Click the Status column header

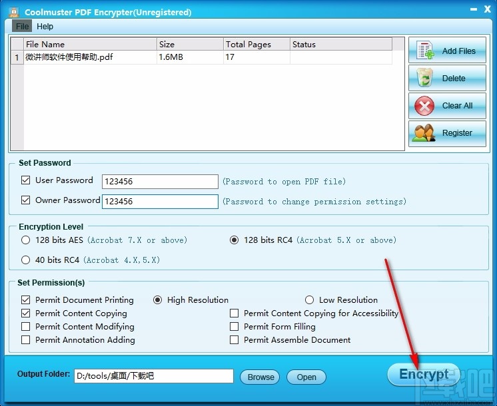click(341, 45)
